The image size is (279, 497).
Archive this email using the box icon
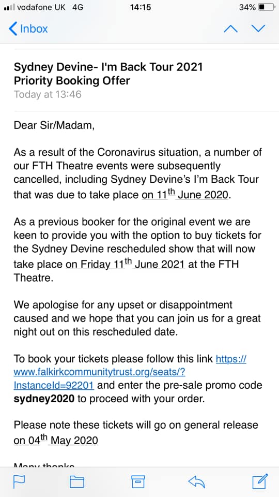(138, 481)
